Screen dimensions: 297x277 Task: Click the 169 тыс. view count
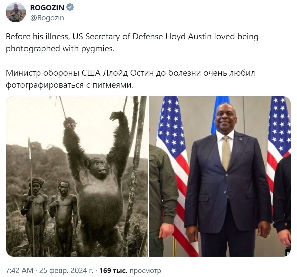113,270
